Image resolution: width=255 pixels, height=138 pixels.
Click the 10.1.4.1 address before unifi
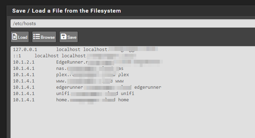[x=24, y=94]
